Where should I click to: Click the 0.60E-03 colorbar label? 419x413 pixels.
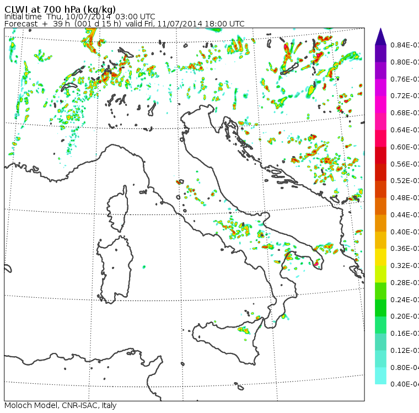[405, 147]
